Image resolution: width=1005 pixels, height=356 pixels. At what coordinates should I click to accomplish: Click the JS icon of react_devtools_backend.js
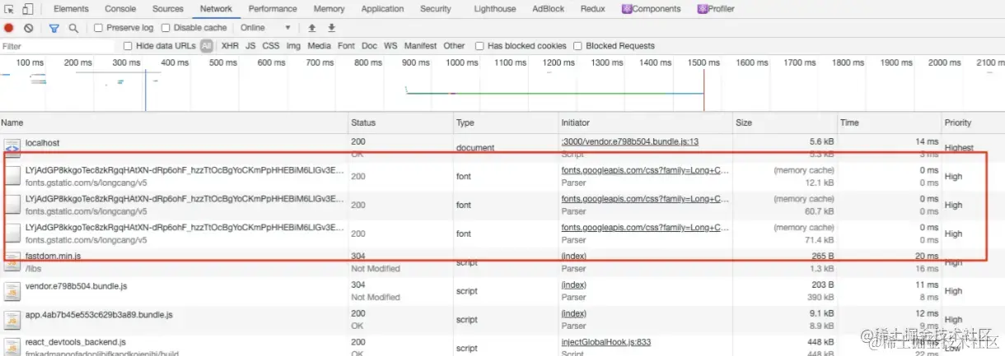tap(12, 347)
